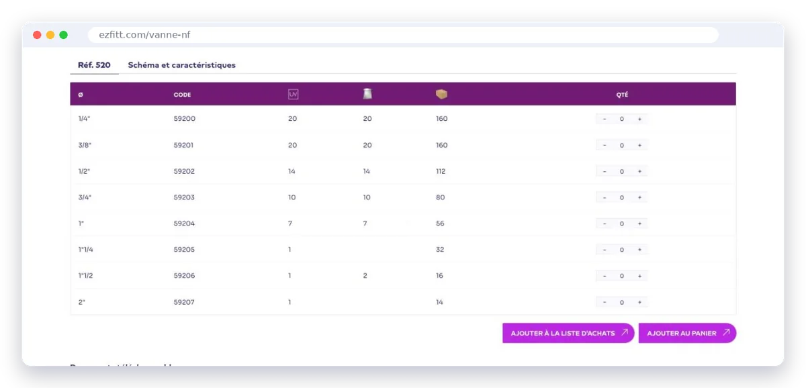Click the 3/4" diameter cell
Image resolution: width=806 pixels, height=388 pixels.
[84, 197]
